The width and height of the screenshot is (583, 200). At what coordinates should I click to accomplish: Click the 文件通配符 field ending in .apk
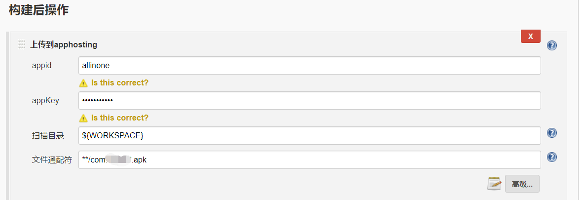pyautogui.click(x=309, y=160)
